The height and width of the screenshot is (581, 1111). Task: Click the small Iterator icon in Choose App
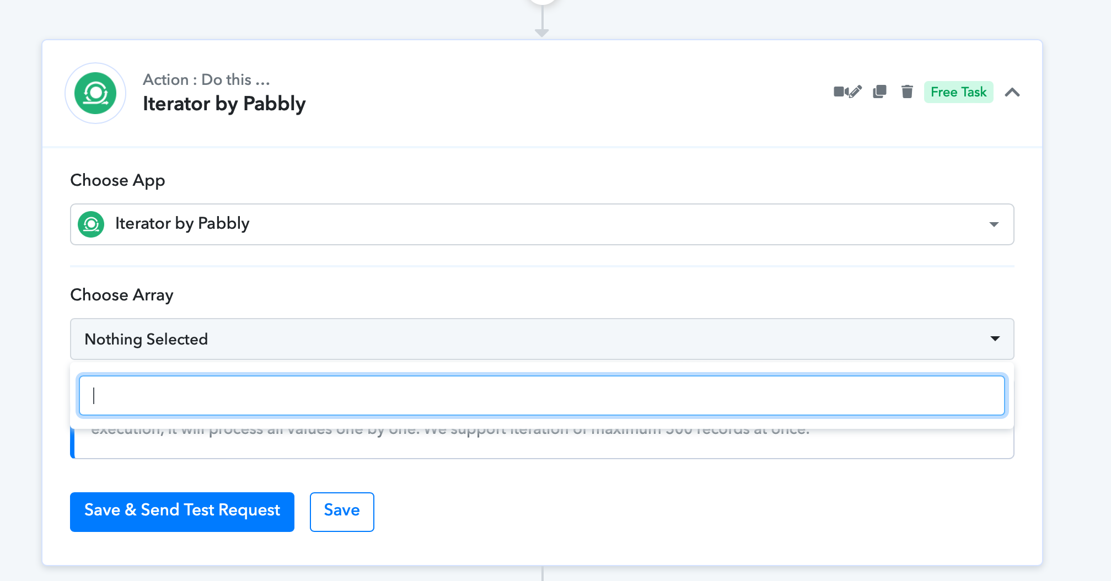(91, 224)
